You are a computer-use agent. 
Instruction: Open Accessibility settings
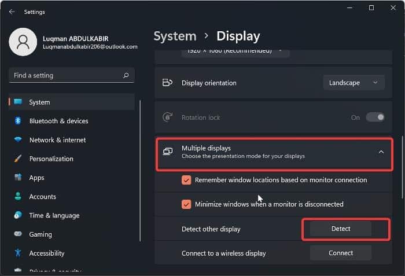[x=72, y=253]
